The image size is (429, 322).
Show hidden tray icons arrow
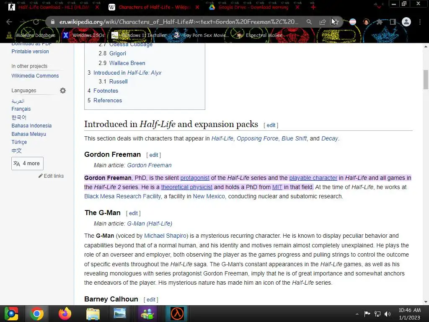point(357,314)
